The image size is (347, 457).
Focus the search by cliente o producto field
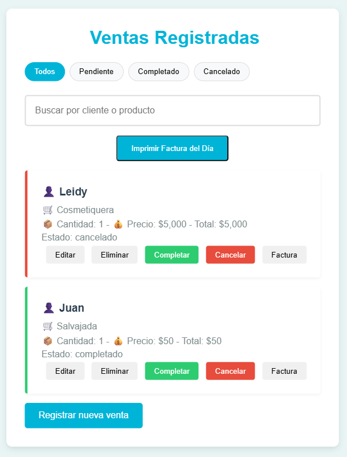pyautogui.click(x=172, y=110)
